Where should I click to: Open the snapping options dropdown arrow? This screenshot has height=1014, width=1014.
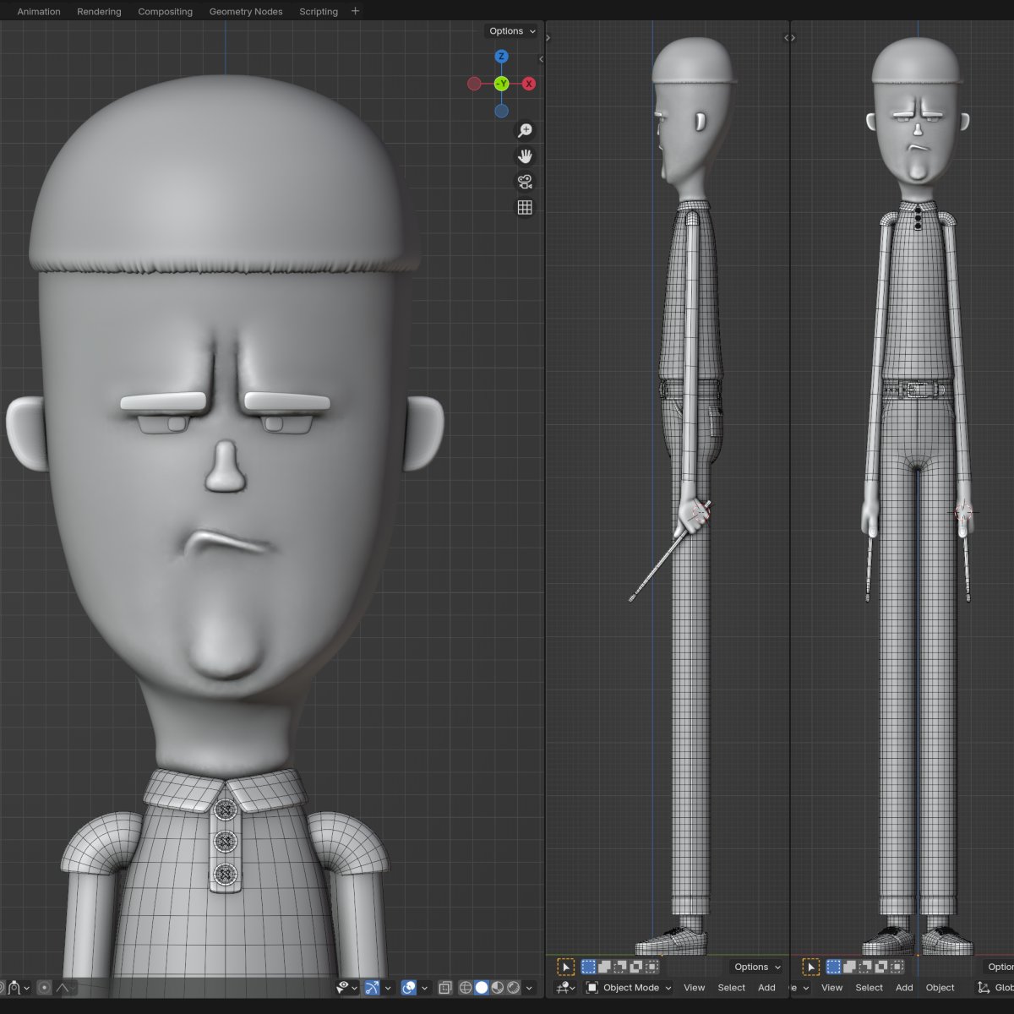click(x=26, y=988)
